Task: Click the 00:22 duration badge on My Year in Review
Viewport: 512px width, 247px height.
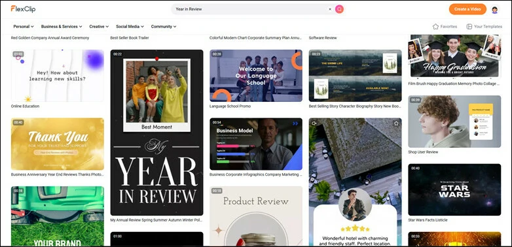Action: [118, 54]
